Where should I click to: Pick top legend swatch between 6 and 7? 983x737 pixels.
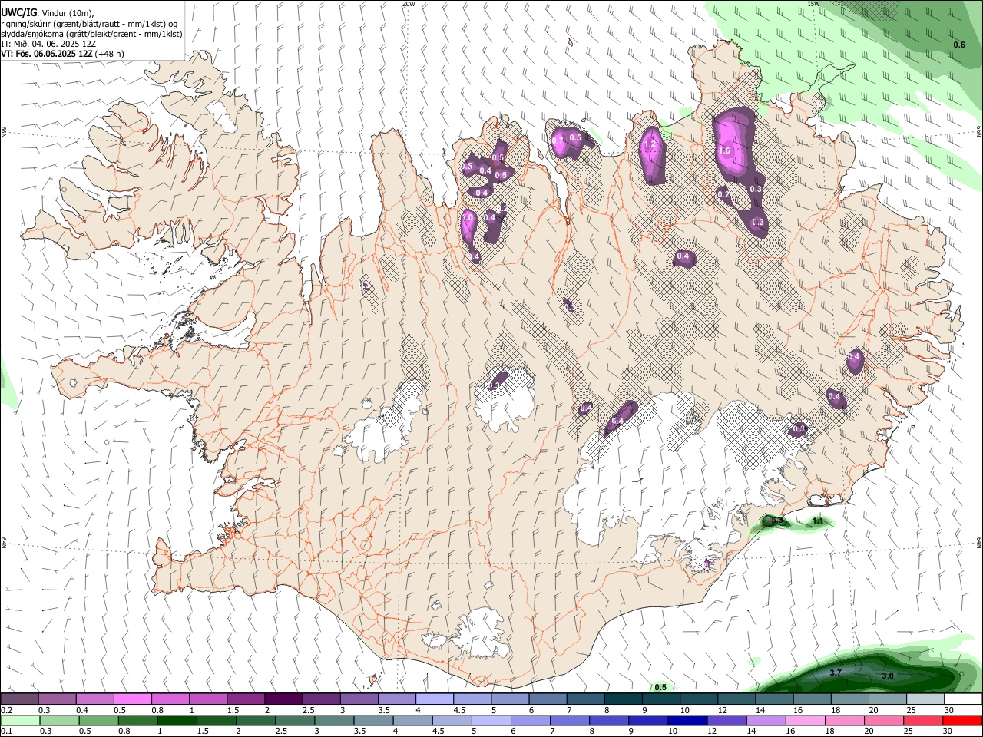547,699
